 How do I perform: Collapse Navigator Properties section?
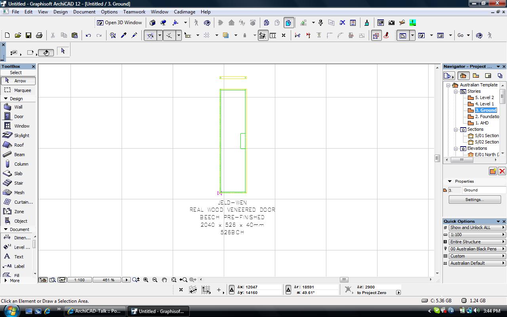click(450, 181)
